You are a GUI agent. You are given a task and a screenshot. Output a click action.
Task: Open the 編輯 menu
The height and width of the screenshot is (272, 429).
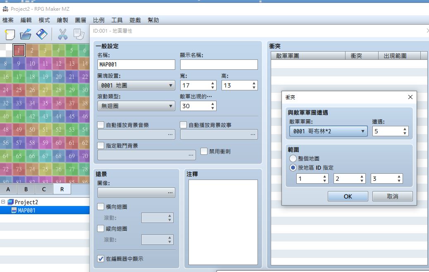pyautogui.click(x=26, y=20)
